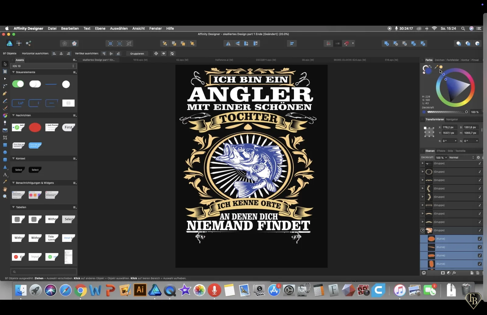
Task: Switch to the Farbfelder tab
Action: tap(453, 60)
